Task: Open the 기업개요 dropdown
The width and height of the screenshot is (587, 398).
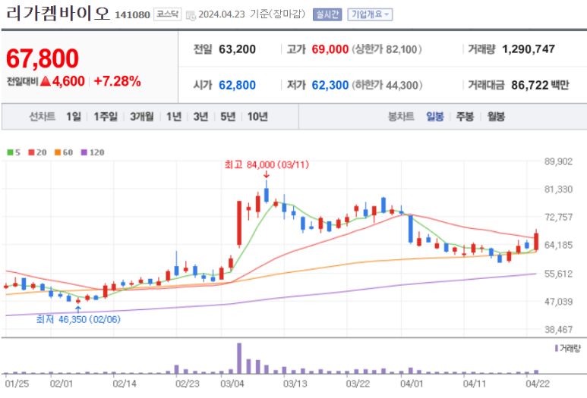Action: coord(370,14)
